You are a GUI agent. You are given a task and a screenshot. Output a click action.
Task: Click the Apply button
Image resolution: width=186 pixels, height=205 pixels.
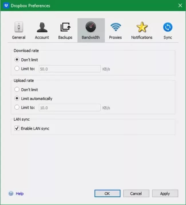point(165,194)
